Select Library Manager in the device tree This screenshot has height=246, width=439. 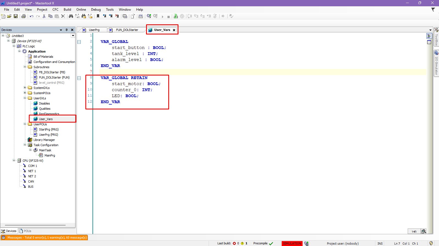click(44, 140)
